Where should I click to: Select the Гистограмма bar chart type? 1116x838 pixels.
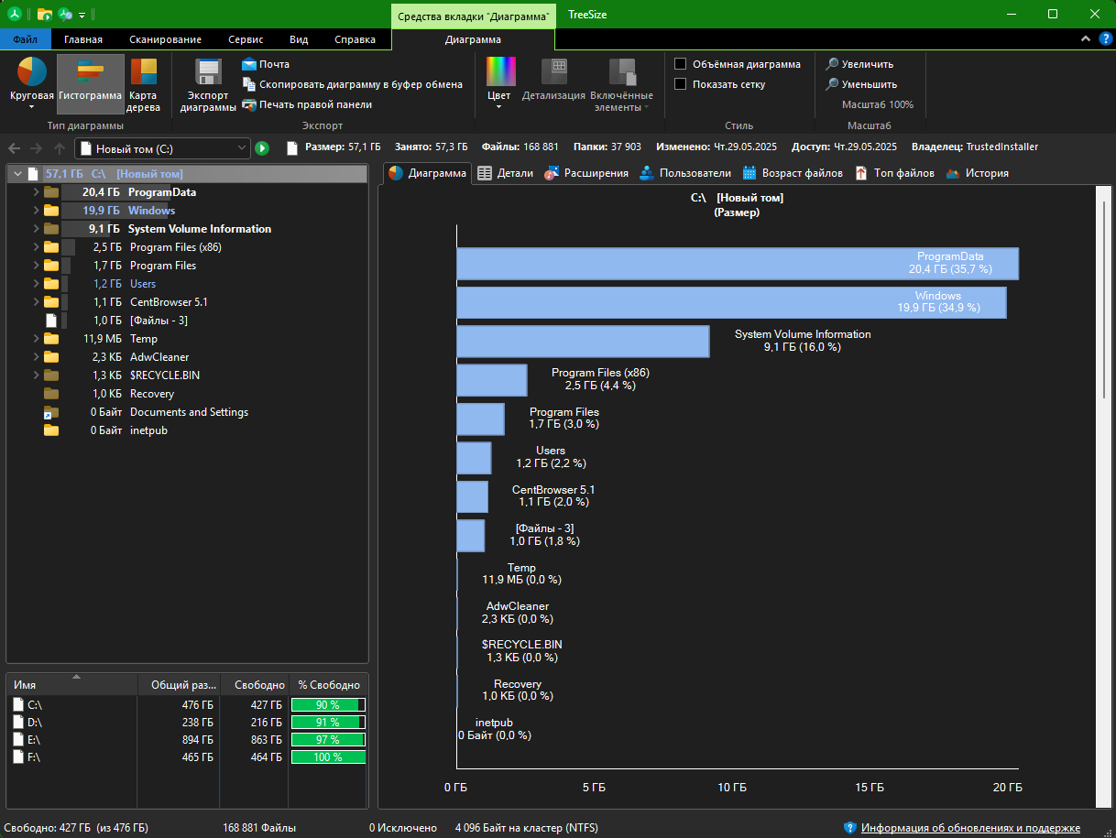pos(90,83)
